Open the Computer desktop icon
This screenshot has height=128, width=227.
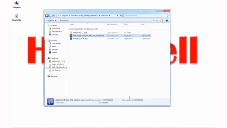point(17,5)
